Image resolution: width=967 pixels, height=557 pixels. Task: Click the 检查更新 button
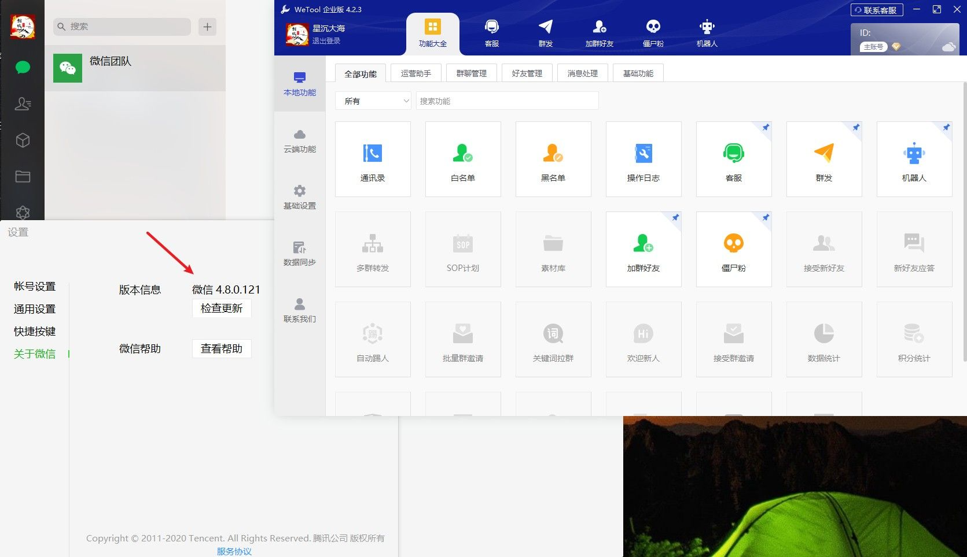coord(222,309)
